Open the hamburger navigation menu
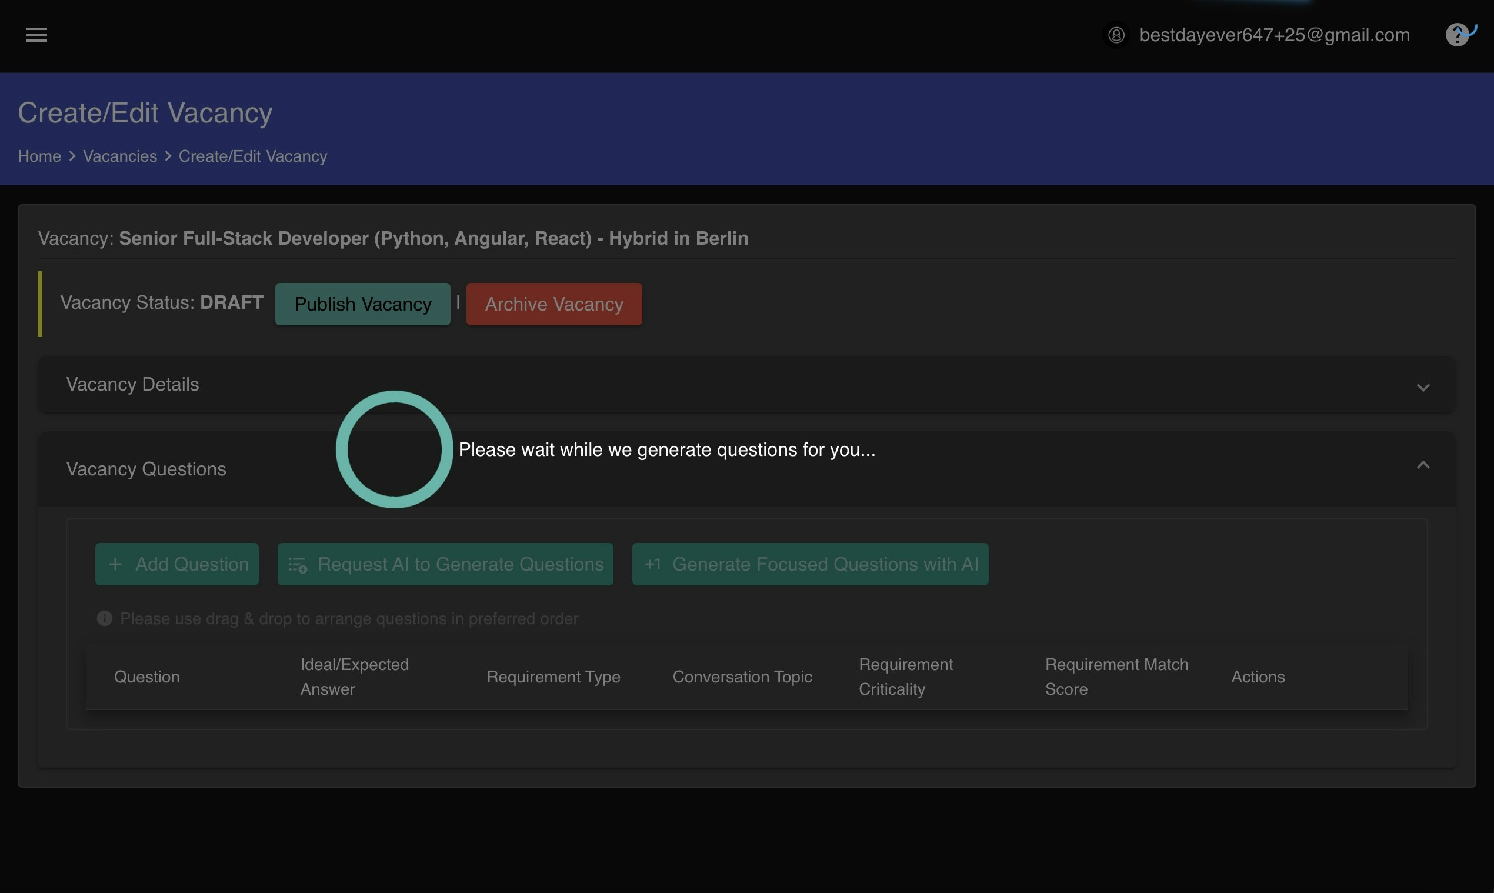 (x=36, y=35)
